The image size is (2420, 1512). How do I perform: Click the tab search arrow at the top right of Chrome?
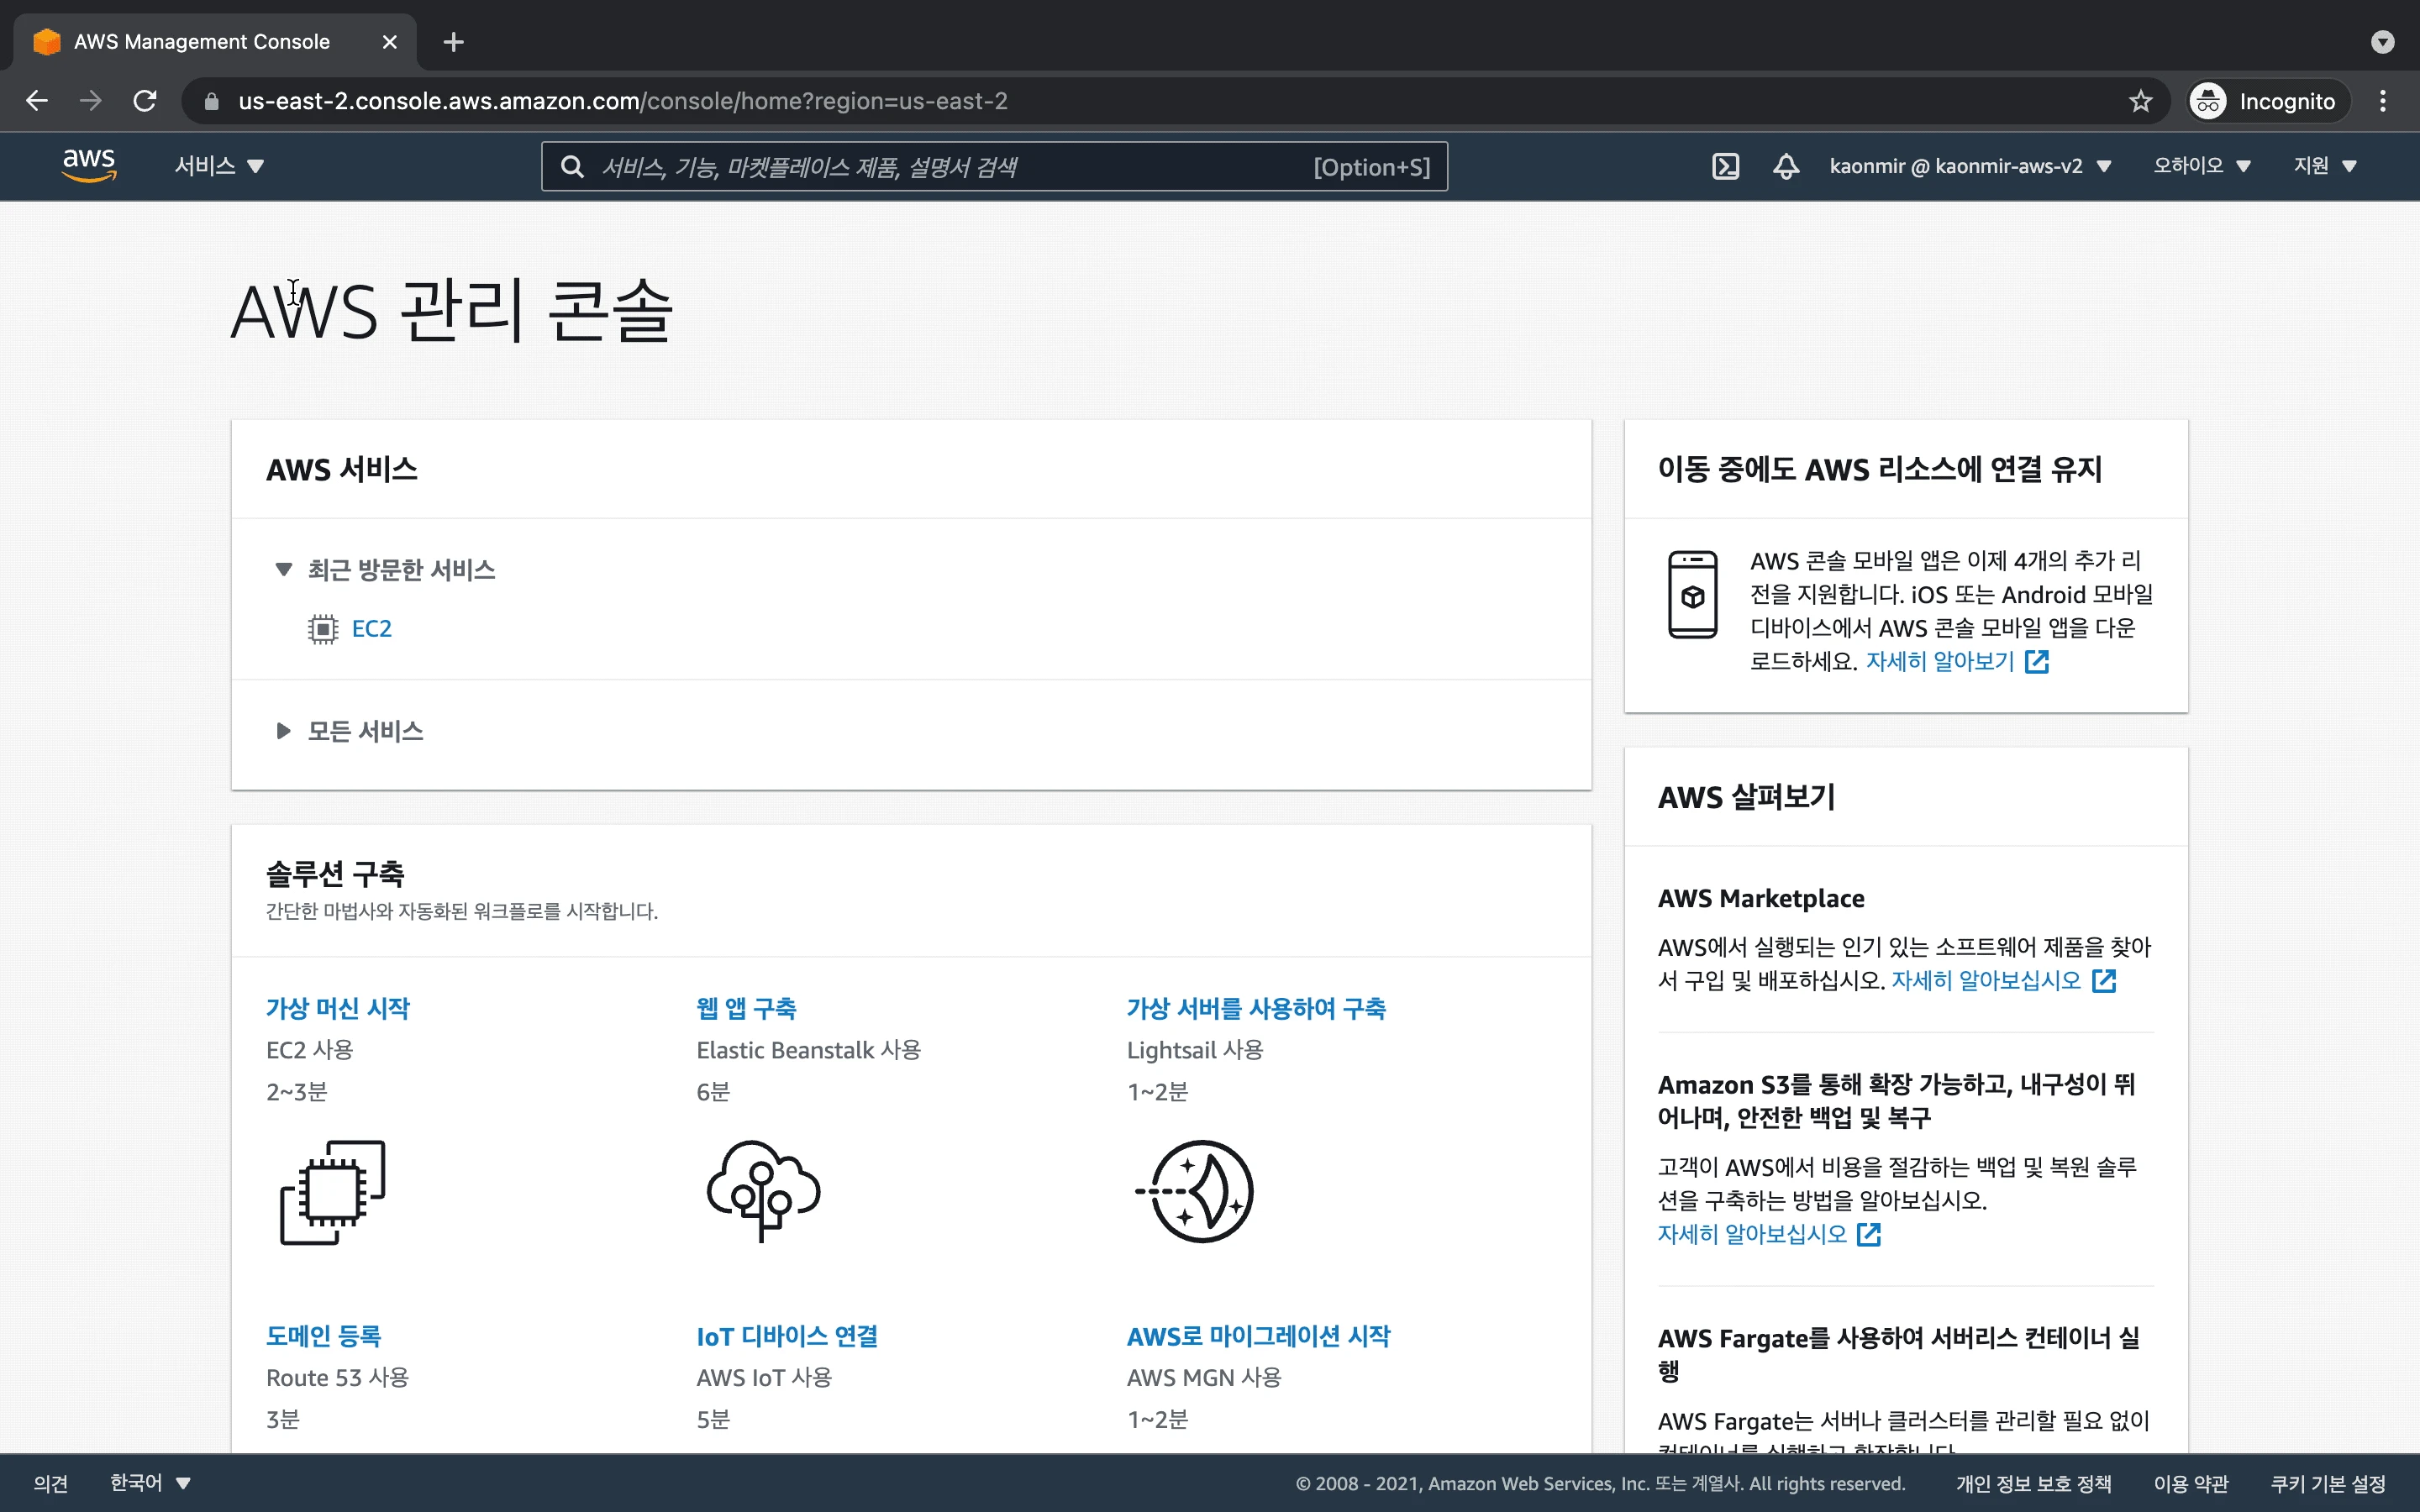tap(2383, 42)
